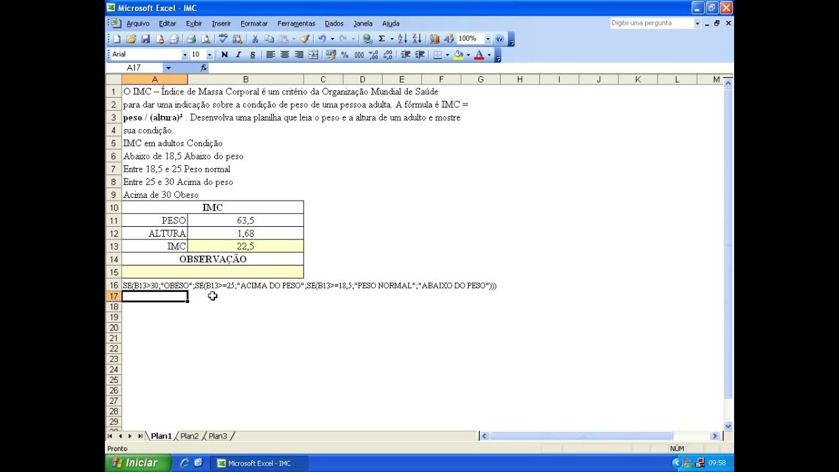Decrease the cell indent
839x472 pixels.
[x=406, y=54]
